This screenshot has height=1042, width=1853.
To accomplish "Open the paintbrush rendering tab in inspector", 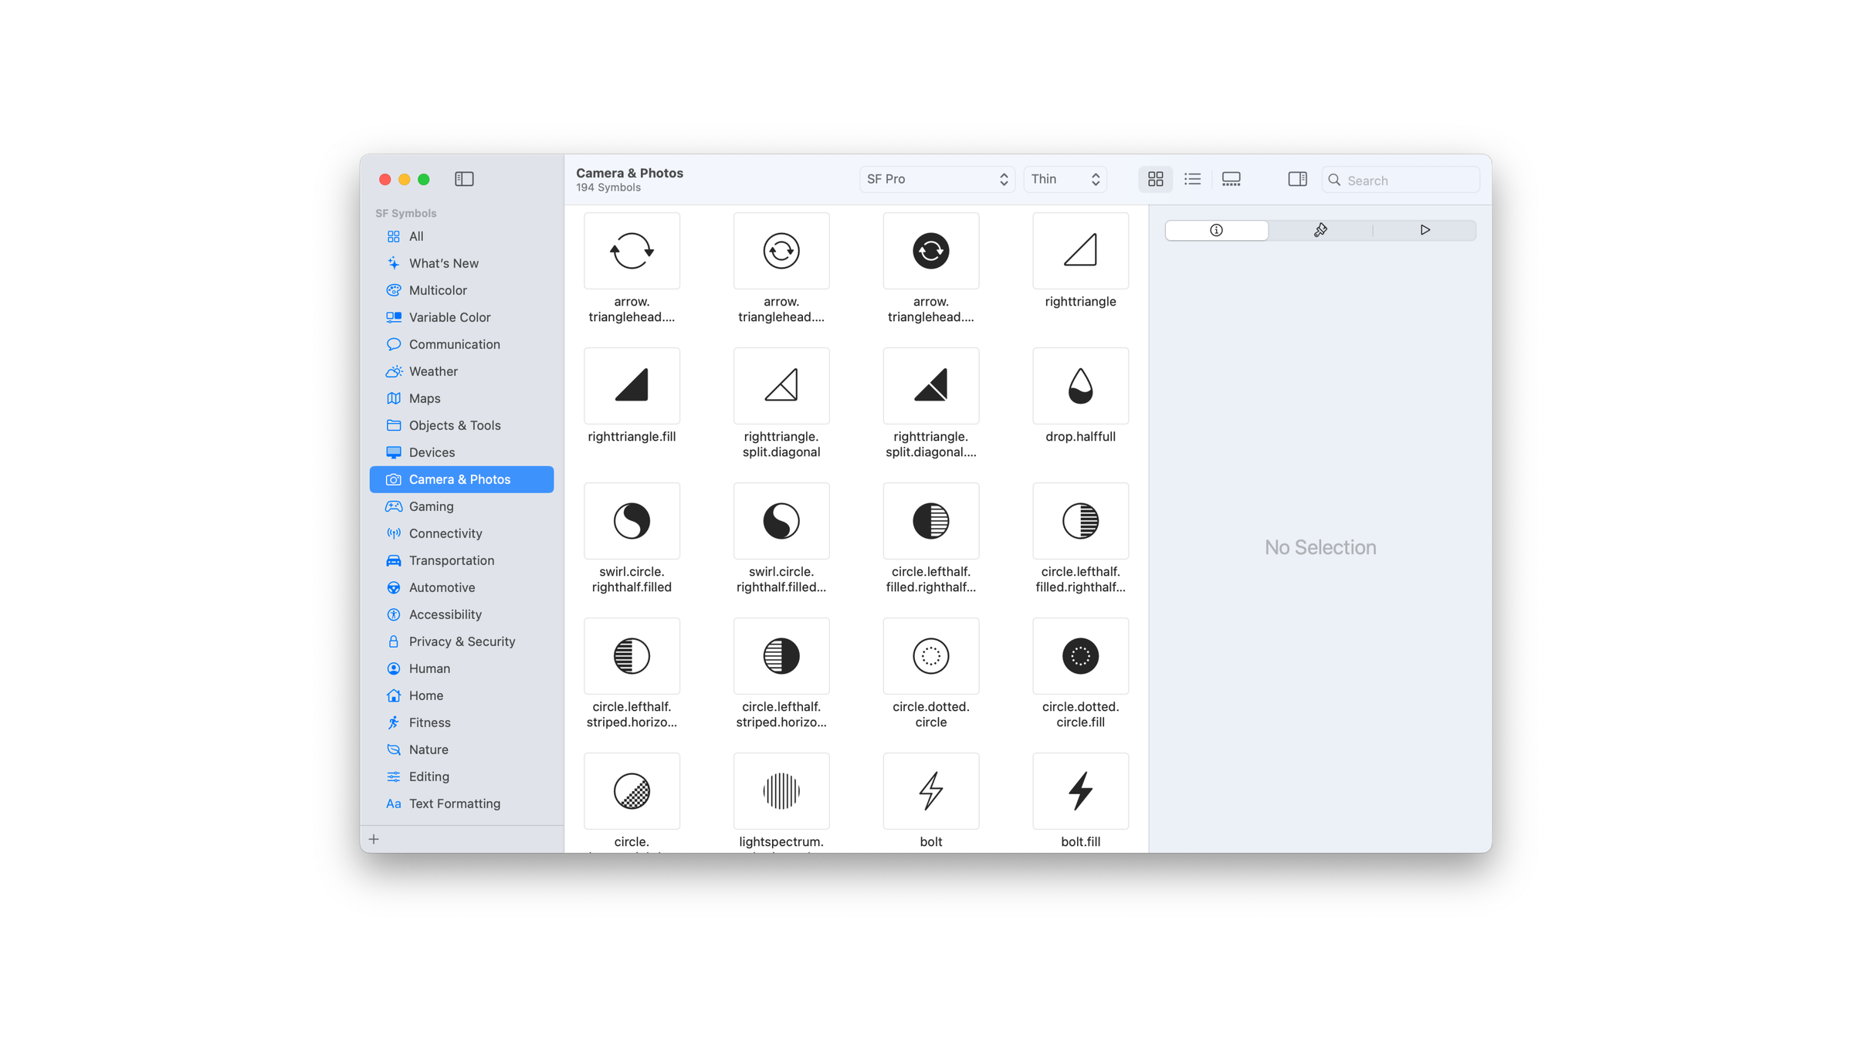I will (x=1320, y=230).
